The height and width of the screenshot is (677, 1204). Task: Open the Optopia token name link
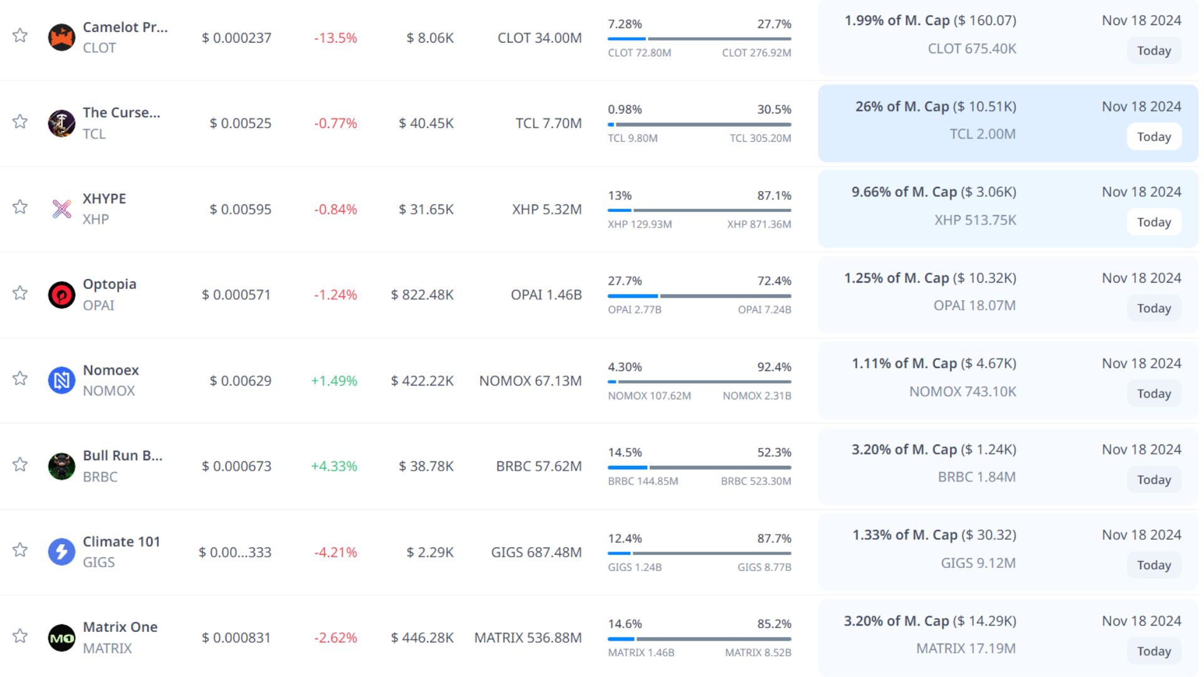pos(109,284)
